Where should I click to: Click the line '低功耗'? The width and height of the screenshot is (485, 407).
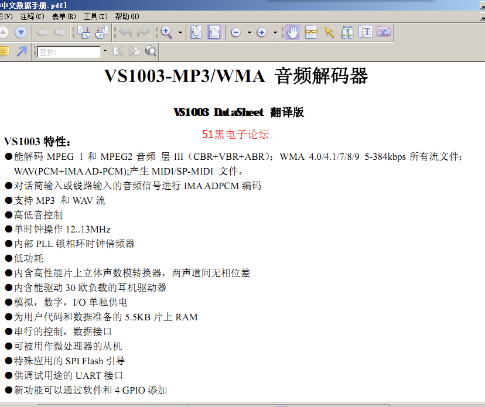29,258
